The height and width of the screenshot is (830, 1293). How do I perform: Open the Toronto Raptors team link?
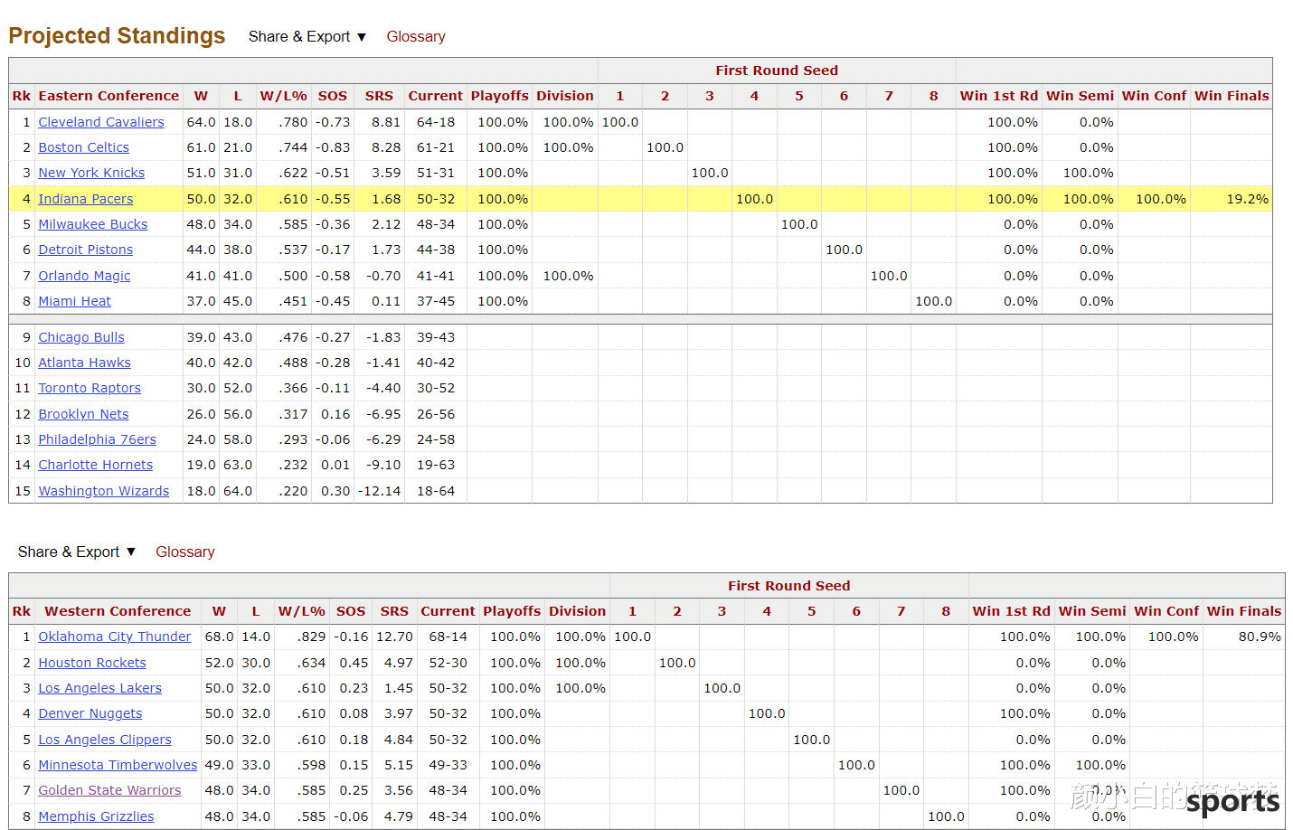point(90,388)
